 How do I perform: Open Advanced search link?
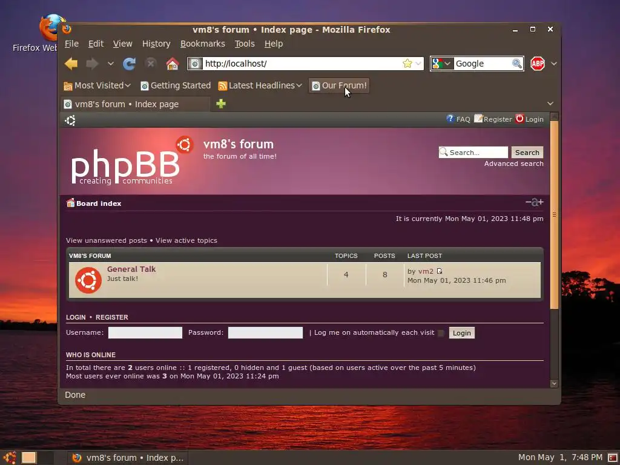[513, 163]
